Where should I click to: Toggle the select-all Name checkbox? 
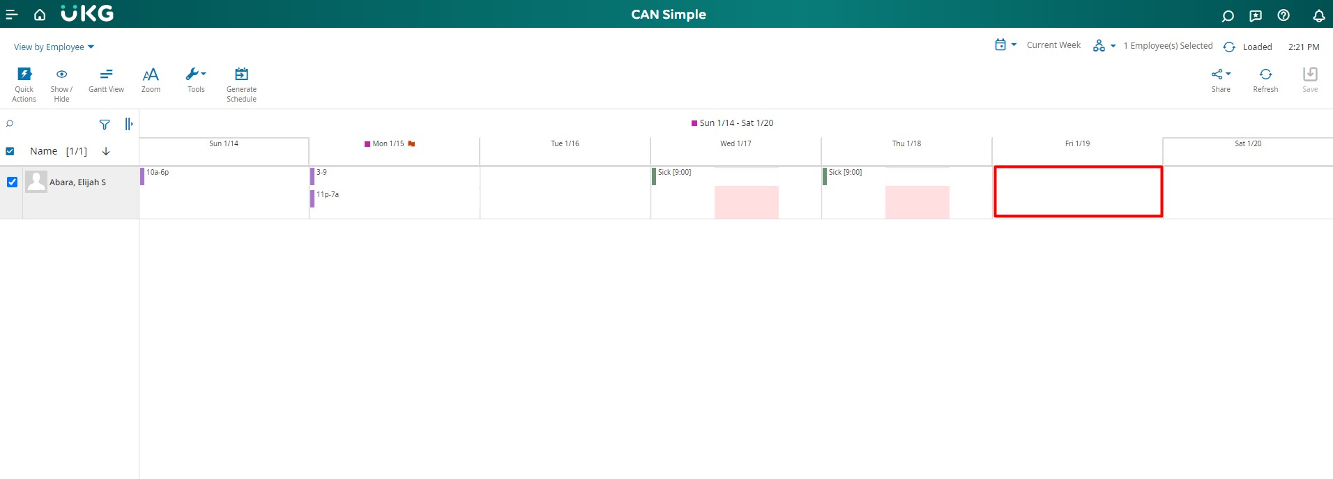10,151
